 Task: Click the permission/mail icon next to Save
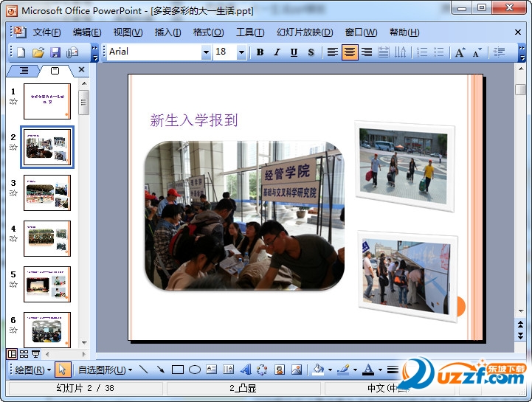pyautogui.click(x=72, y=52)
